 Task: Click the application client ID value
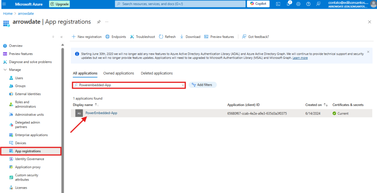tap(257, 113)
